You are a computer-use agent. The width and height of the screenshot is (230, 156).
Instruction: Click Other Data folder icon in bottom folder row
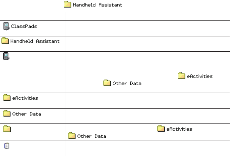pos(72,136)
